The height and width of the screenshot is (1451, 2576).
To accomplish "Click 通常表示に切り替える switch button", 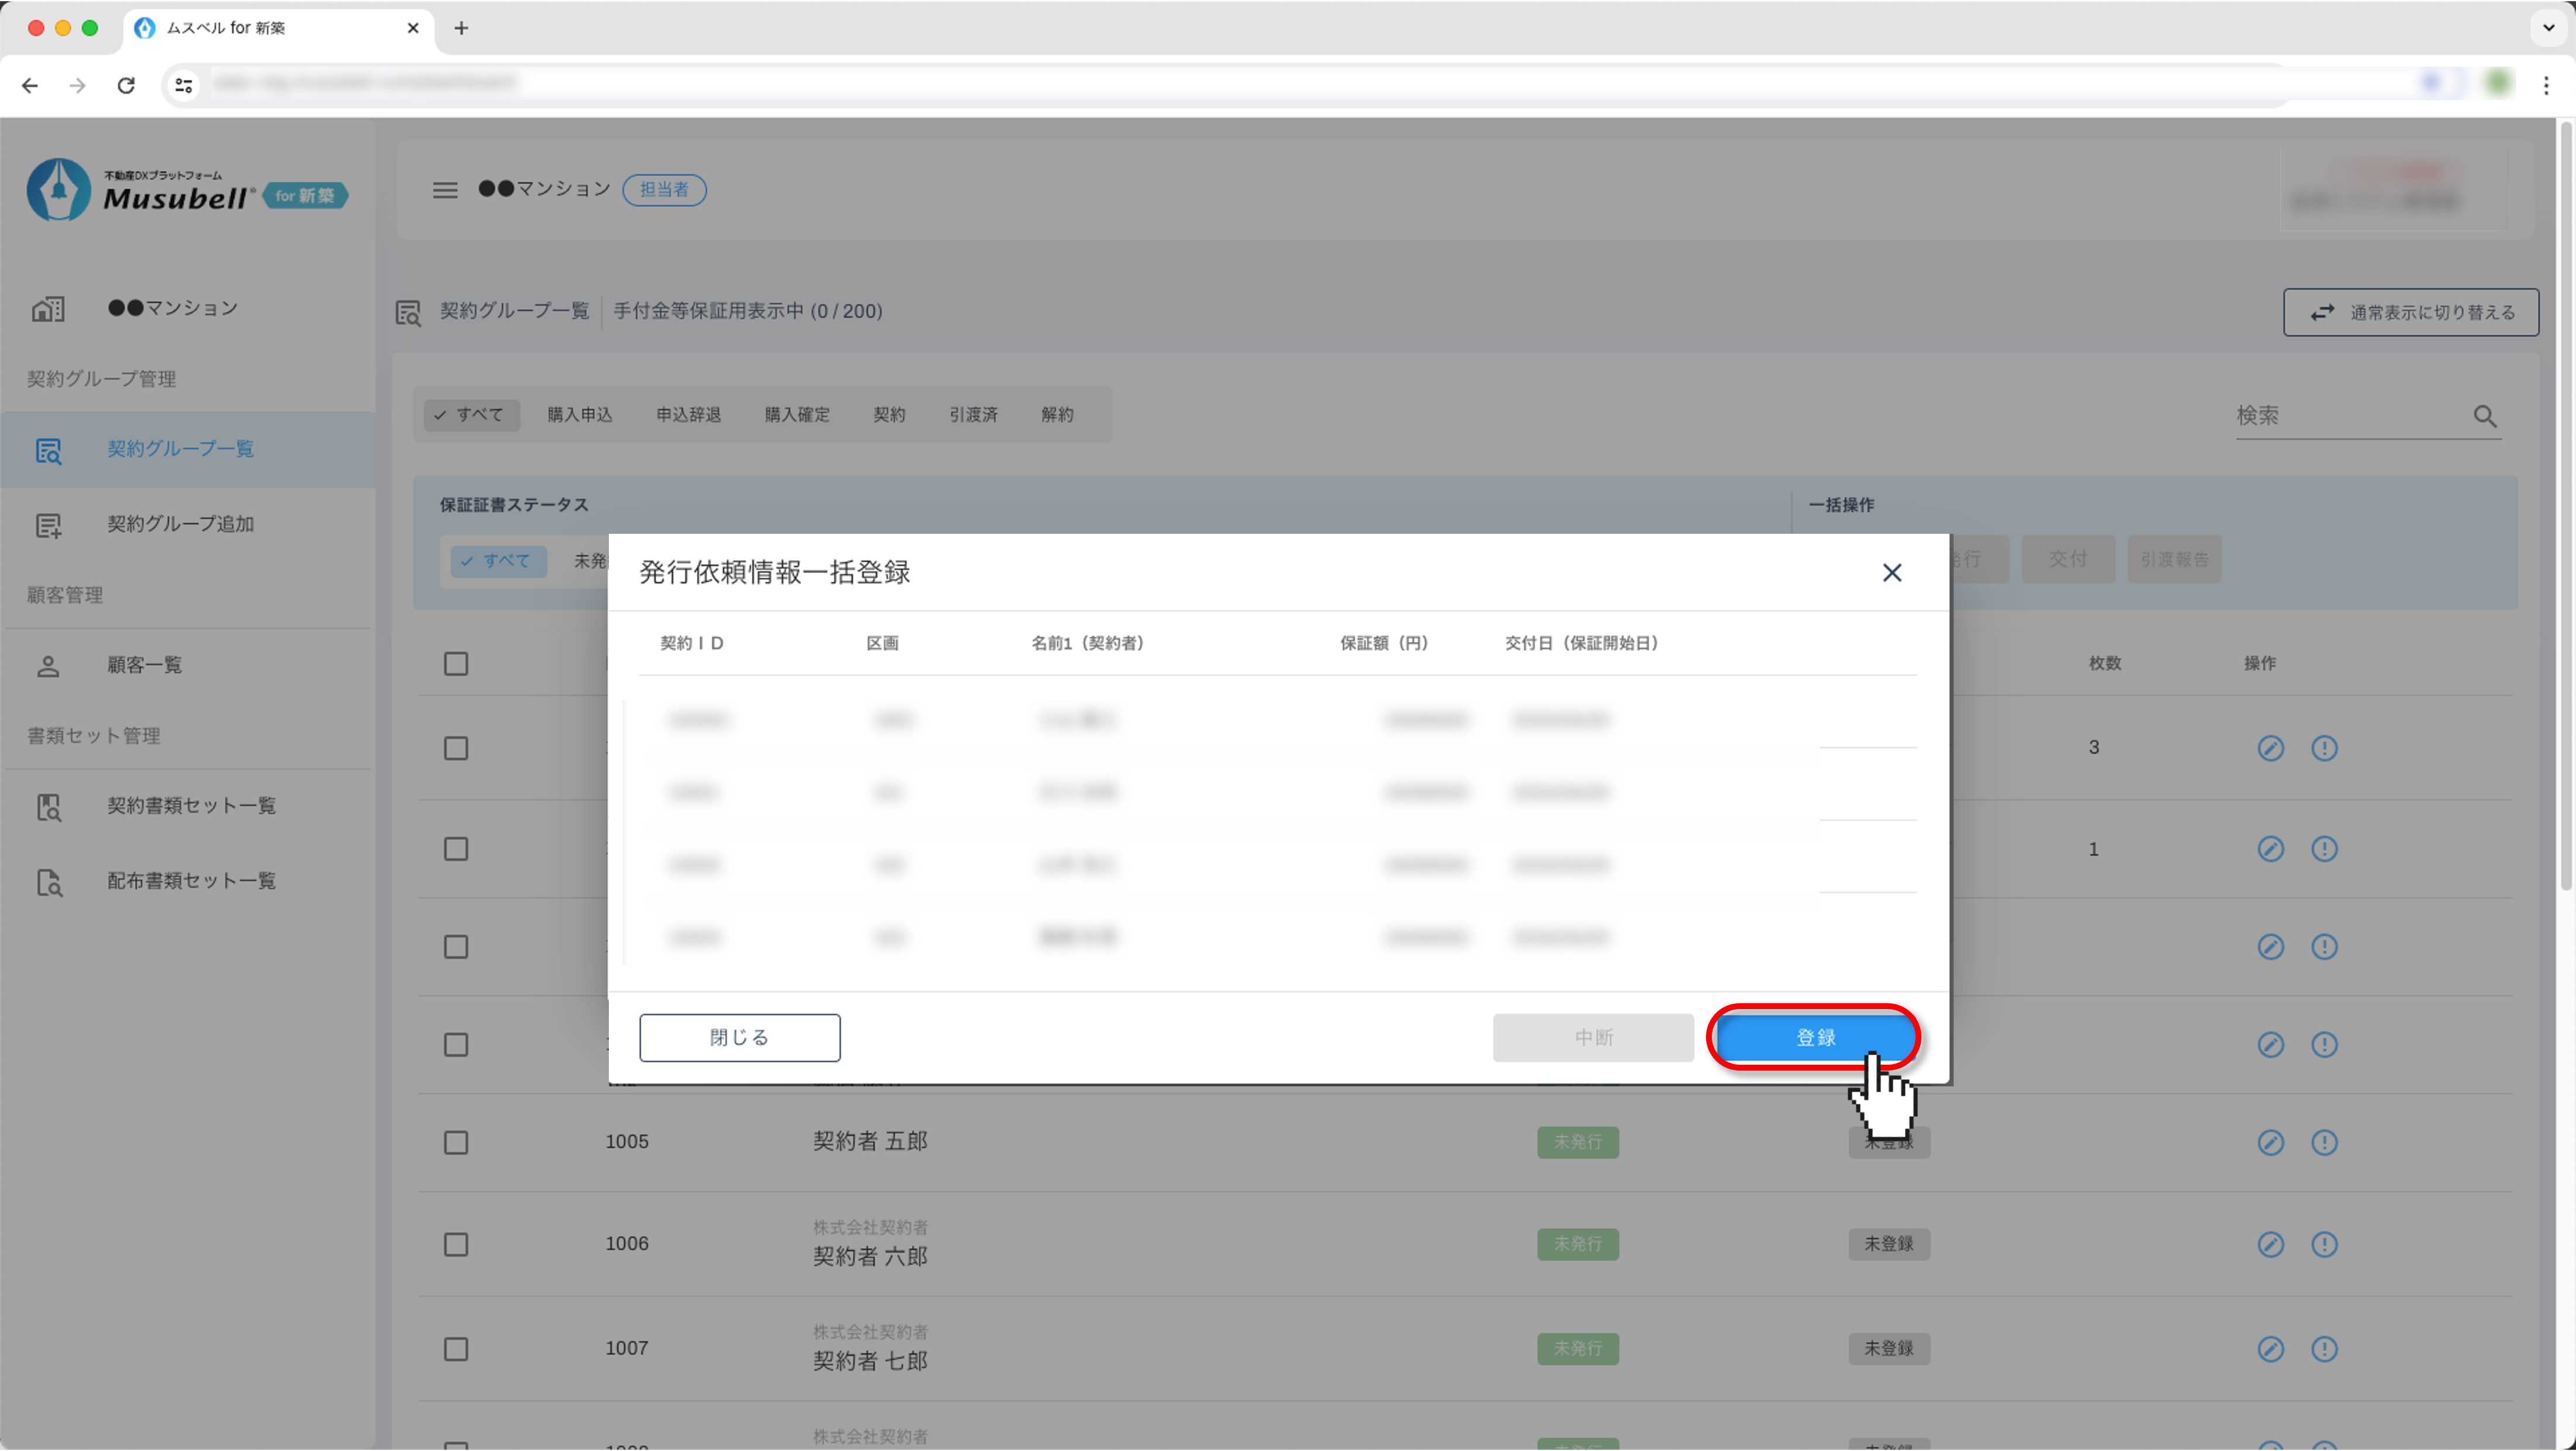I will [x=2410, y=313].
